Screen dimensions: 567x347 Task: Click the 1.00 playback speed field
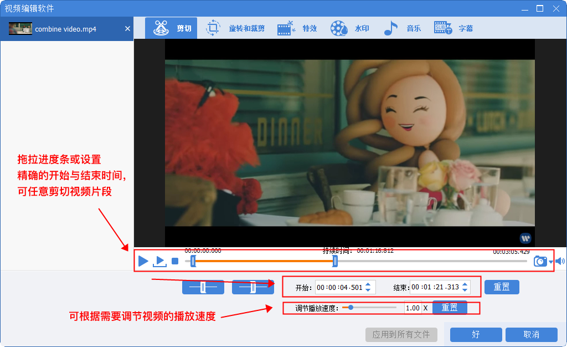pyautogui.click(x=413, y=308)
